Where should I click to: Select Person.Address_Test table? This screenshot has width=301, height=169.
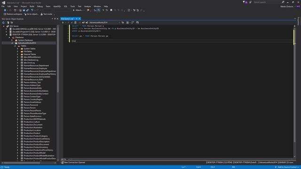point(32,83)
